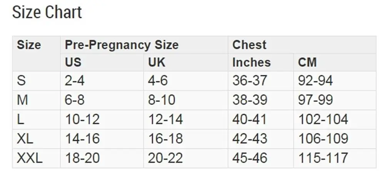Select the Size column header
Image resolution: width=385 pixels, height=181 pixels.
coord(29,45)
